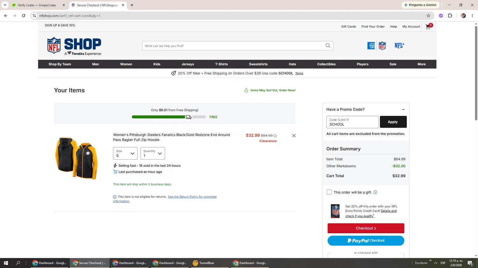Screen dimensions: 478x268
Task: Check out with PayPal
Action: (x=366, y=241)
